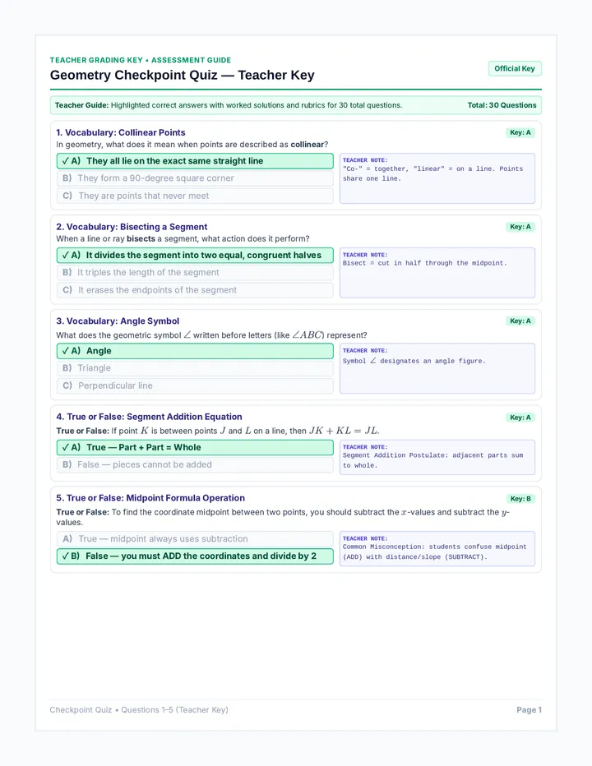This screenshot has height=766, width=592.
Task: Choose 'It erases the endpoints of the segment'
Action: 195,290
